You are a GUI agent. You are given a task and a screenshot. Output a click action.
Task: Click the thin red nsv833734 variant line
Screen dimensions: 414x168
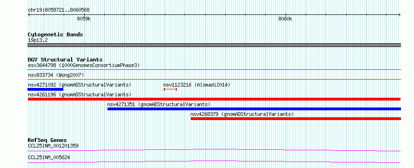point(214,79)
